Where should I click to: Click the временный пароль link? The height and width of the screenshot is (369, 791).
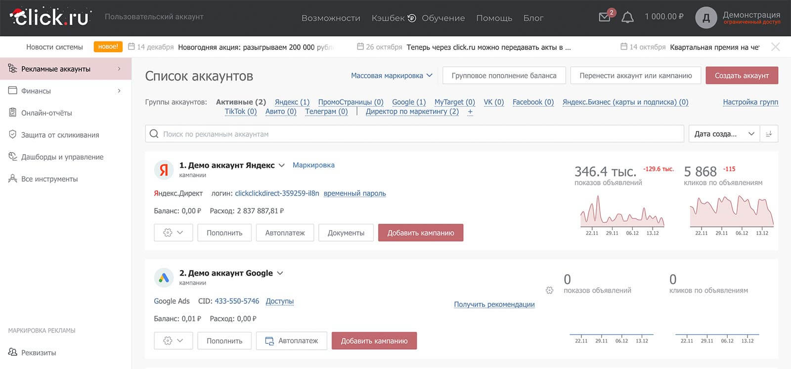[x=355, y=193]
